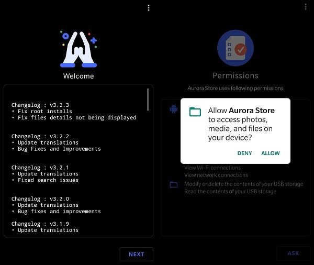Deny storage access for Aurora Store
The height and width of the screenshot is (265, 314).
244,153
